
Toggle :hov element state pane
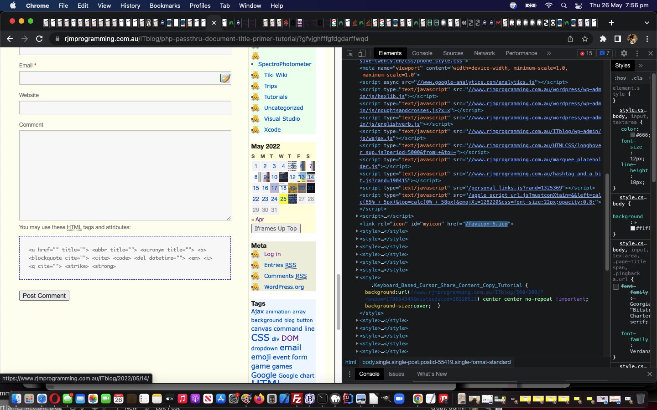(x=620, y=78)
